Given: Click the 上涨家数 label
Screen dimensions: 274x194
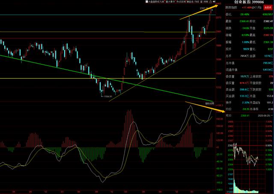Looking at the screenshot, I should pos(256,76).
